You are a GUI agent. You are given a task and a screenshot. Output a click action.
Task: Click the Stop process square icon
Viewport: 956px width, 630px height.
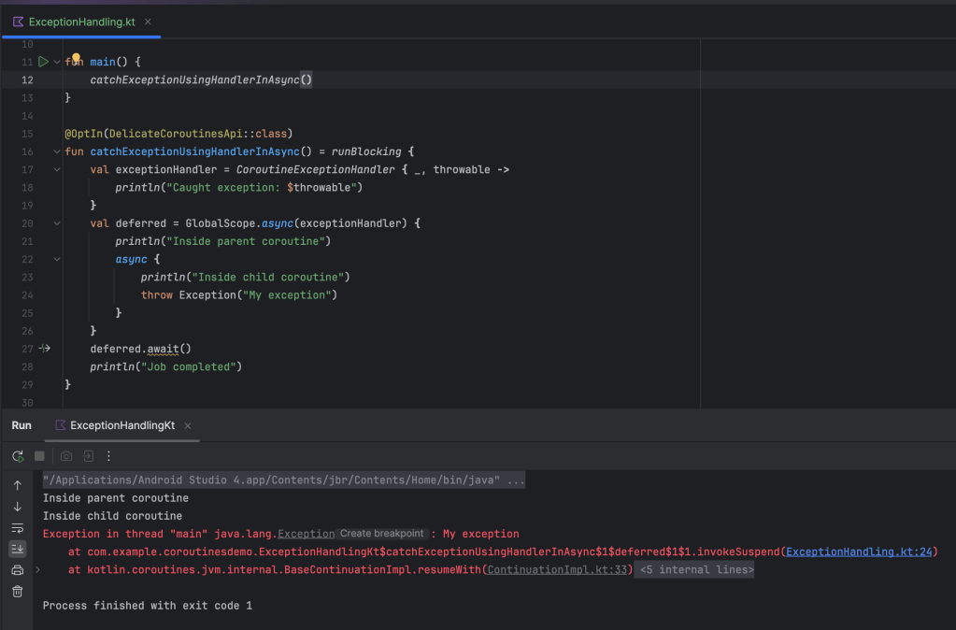pyautogui.click(x=39, y=456)
